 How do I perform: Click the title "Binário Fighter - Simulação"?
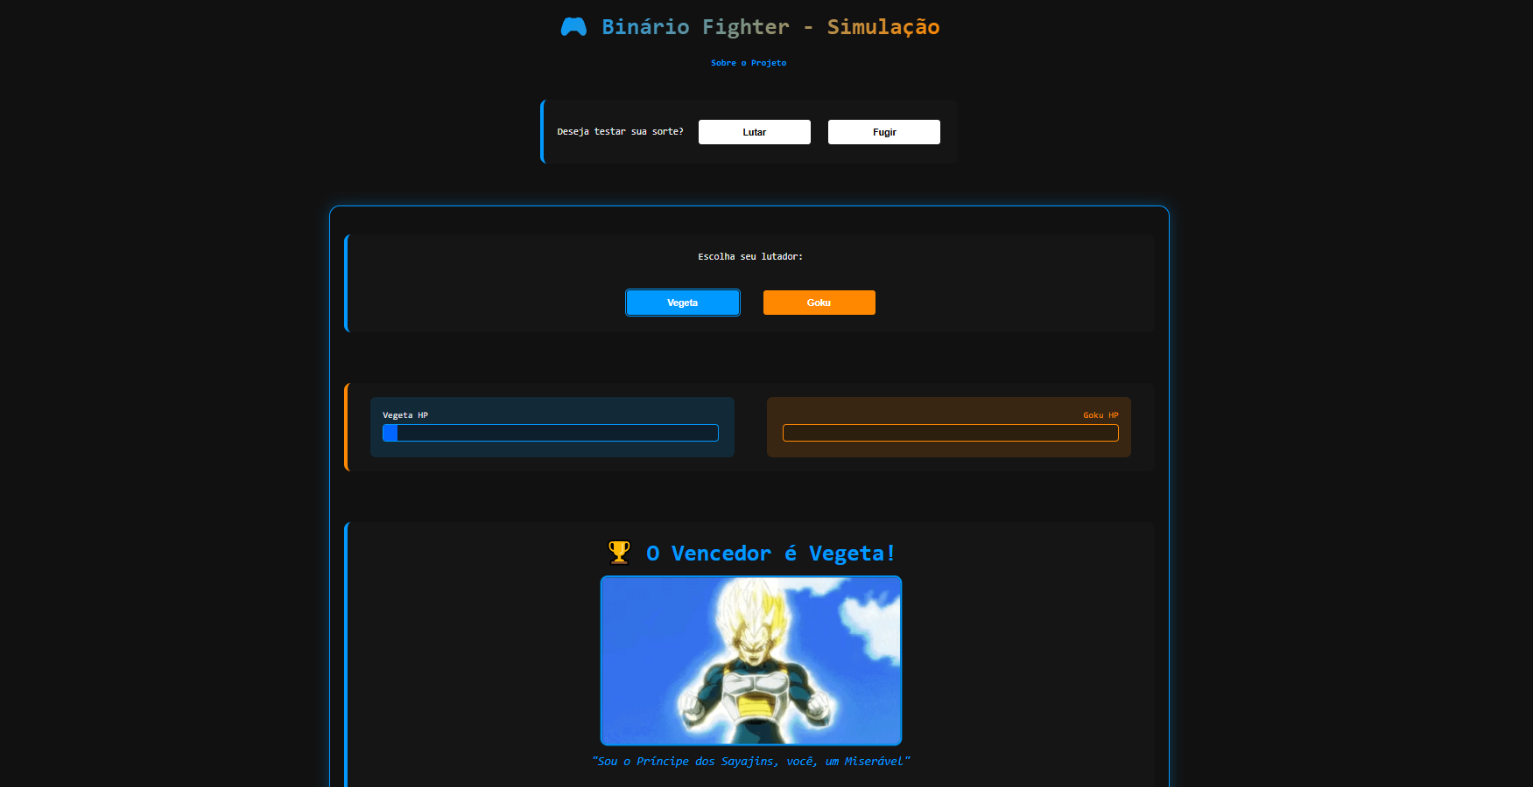(770, 26)
